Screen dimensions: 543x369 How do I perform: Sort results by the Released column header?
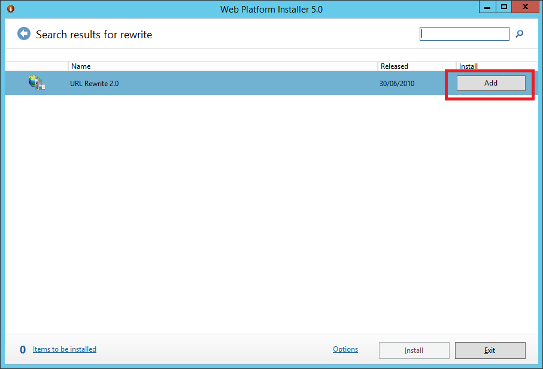[417, 66]
